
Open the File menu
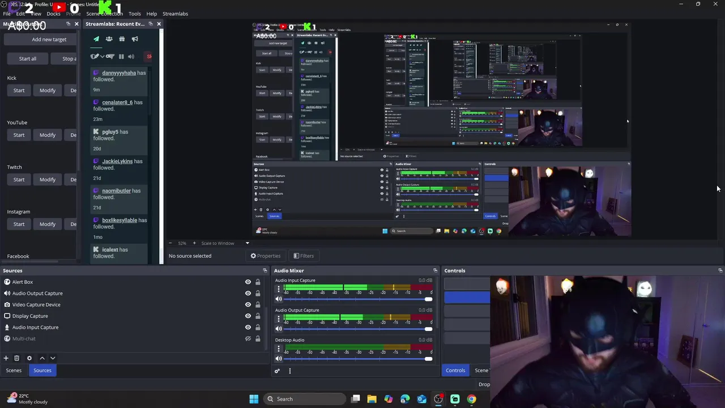coord(7,14)
